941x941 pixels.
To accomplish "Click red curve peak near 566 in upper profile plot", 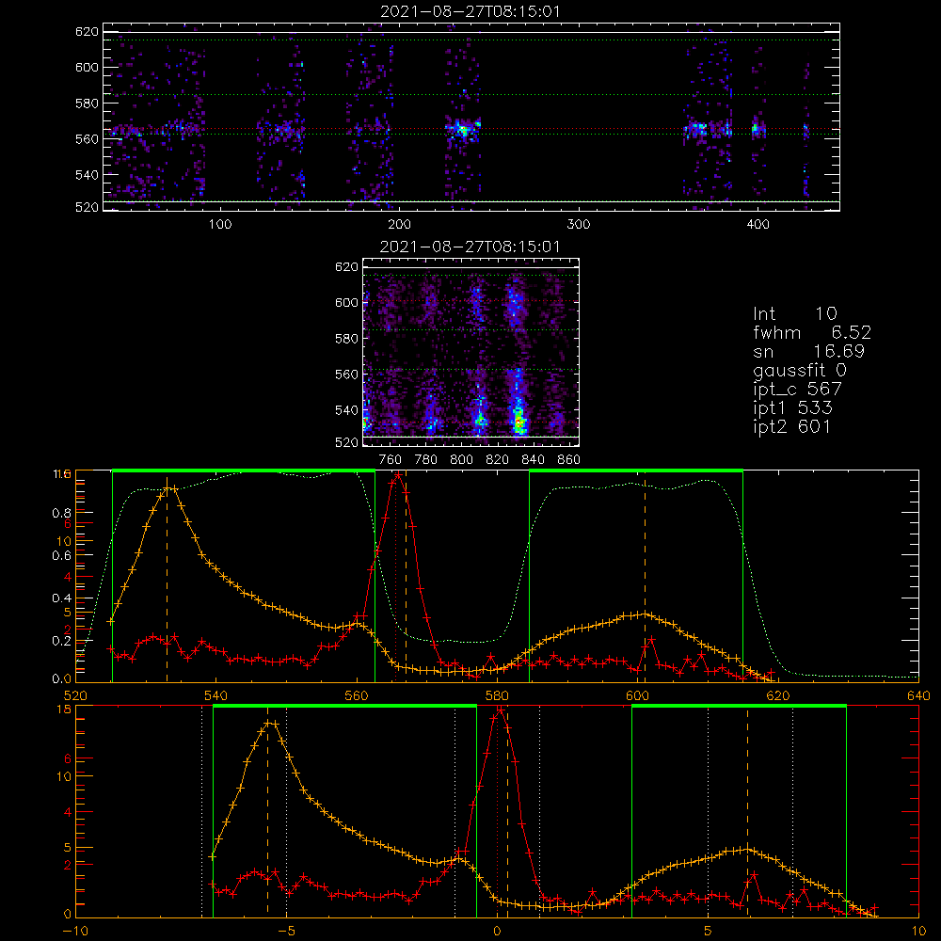I will pos(398,475).
